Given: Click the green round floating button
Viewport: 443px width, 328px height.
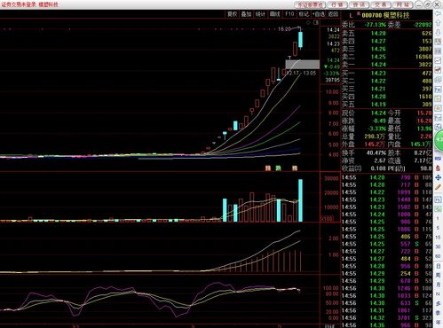Looking at the screenshot, I should [x=439, y=139].
